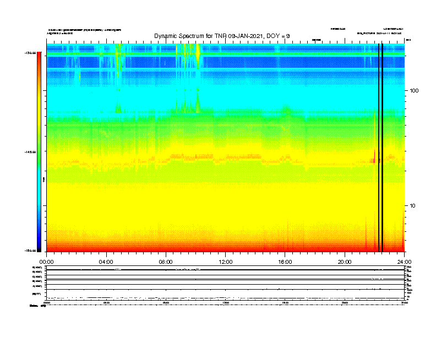
Task: Click the large "12:00" time axis label
Action: (x=226, y=262)
